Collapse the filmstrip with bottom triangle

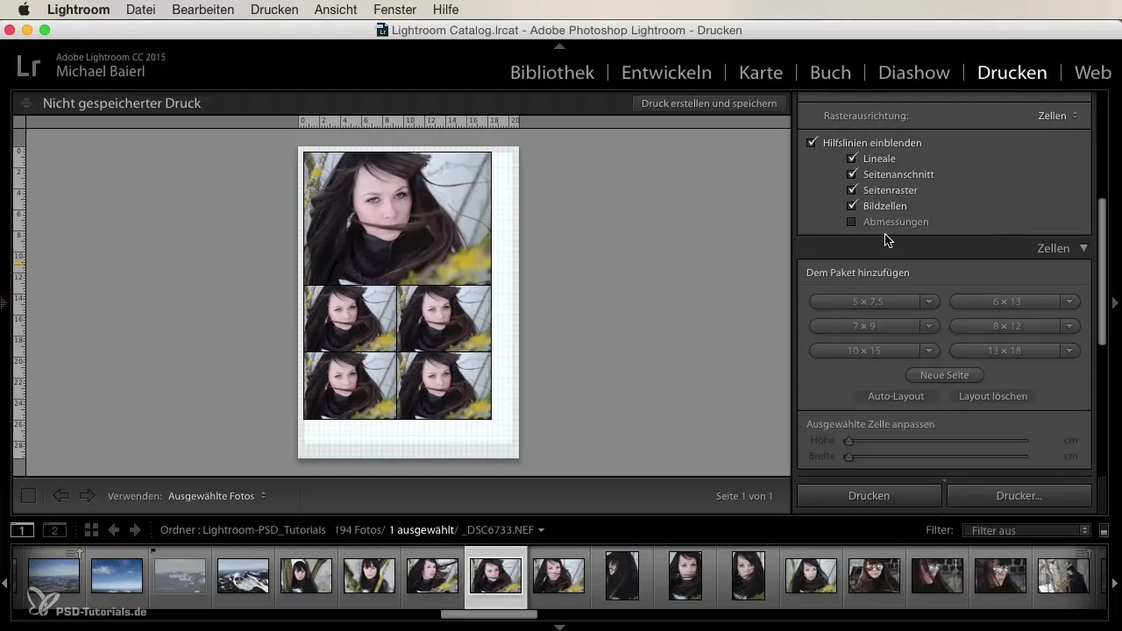point(560,627)
